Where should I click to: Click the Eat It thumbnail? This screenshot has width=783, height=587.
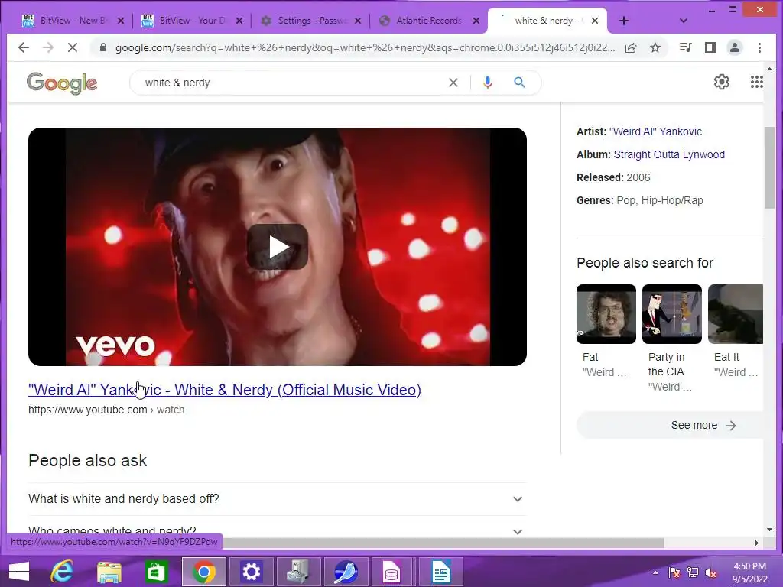click(x=736, y=314)
